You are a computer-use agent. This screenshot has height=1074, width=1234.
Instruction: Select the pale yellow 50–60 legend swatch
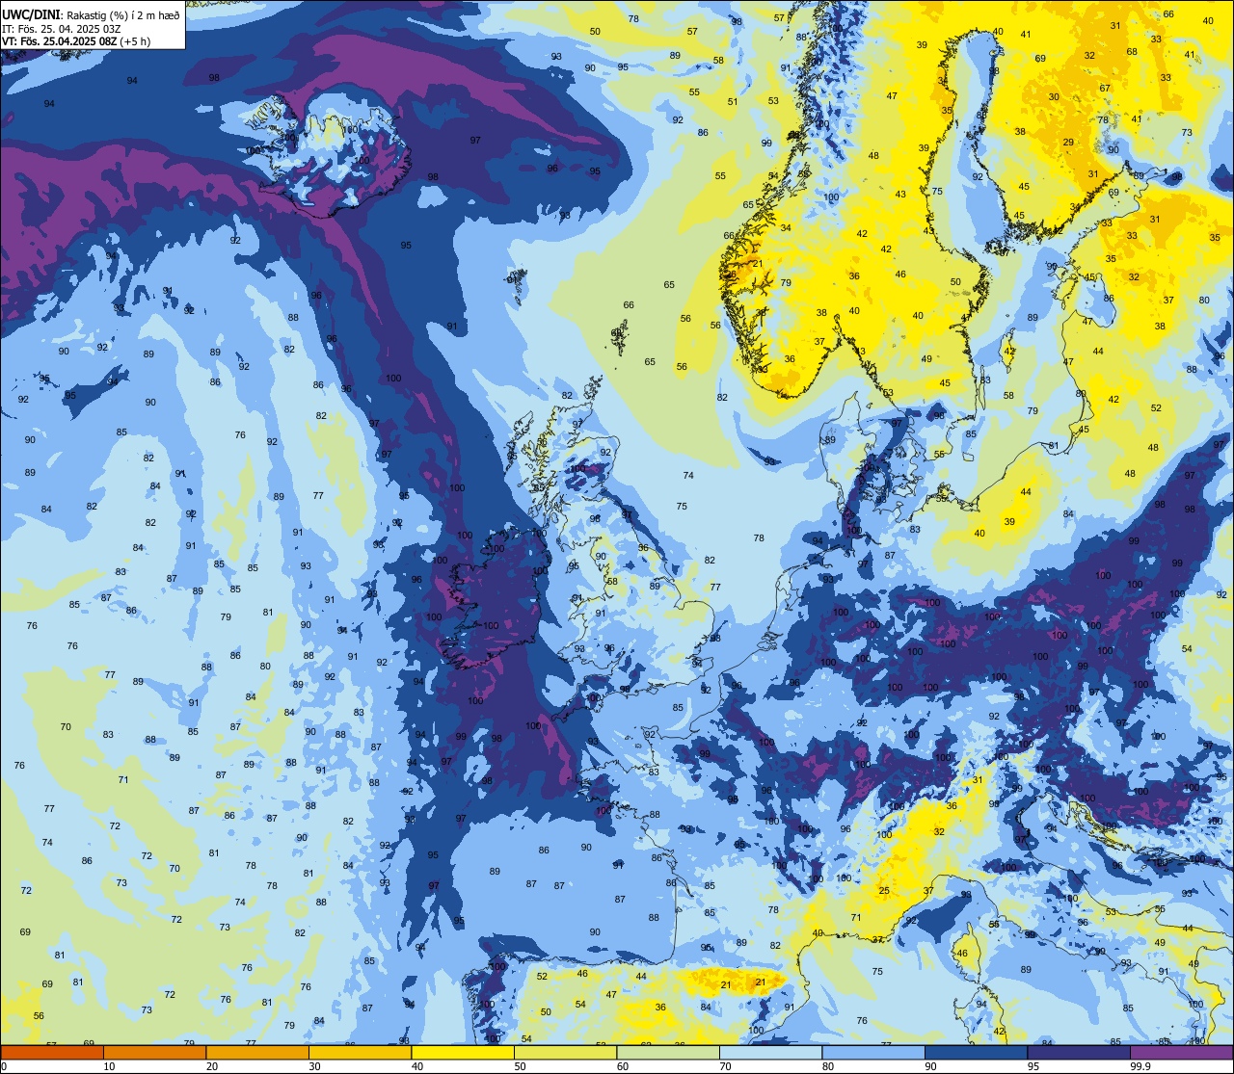click(x=565, y=1053)
